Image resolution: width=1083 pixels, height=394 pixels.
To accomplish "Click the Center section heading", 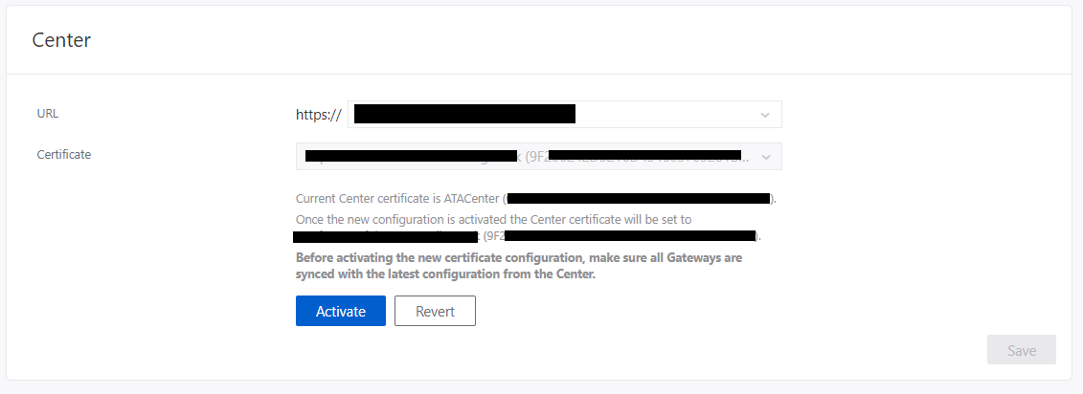I will [x=61, y=40].
